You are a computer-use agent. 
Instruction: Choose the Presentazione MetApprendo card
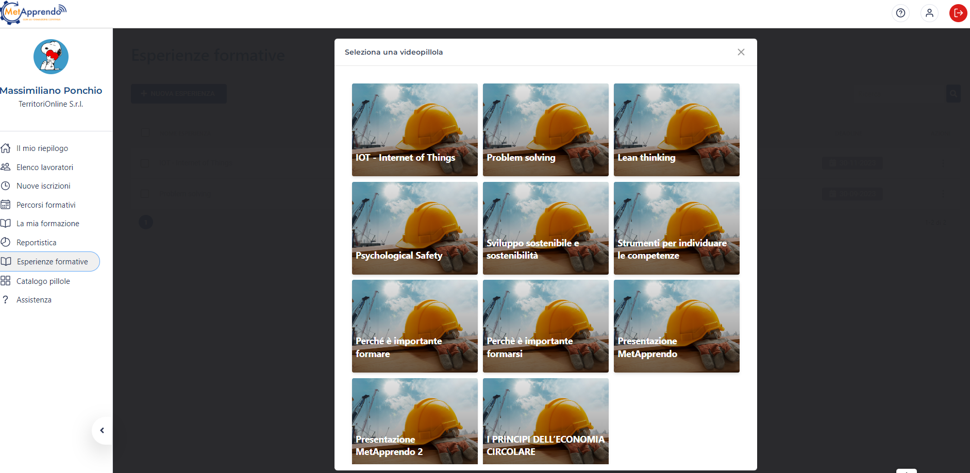point(677,326)
